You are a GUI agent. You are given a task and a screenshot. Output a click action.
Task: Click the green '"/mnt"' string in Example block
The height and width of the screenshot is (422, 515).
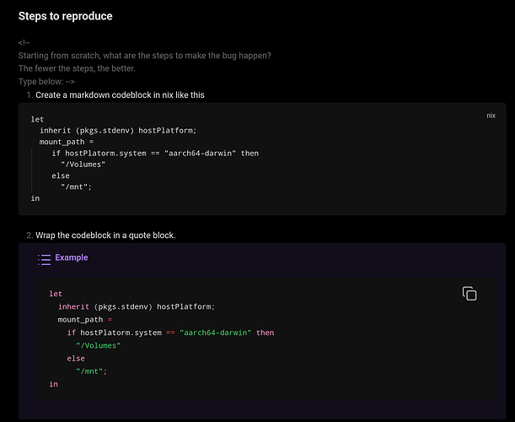[89, 371]
